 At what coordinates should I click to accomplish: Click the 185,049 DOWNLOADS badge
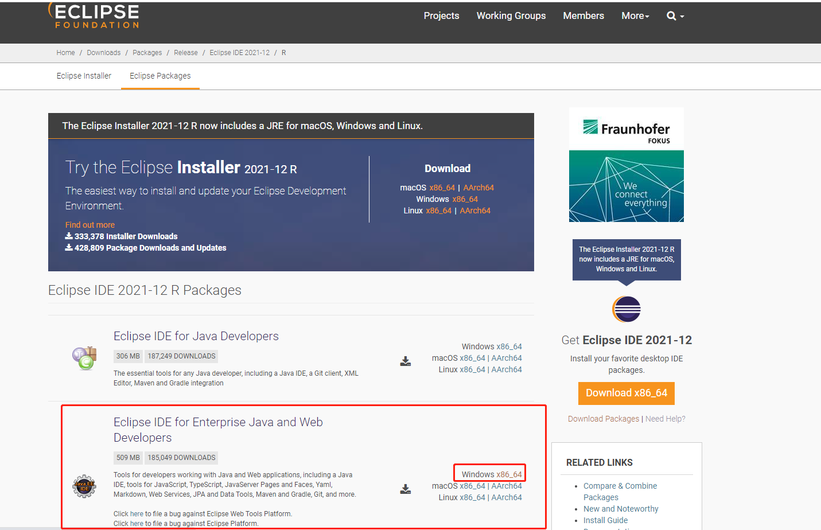[182, 458]
